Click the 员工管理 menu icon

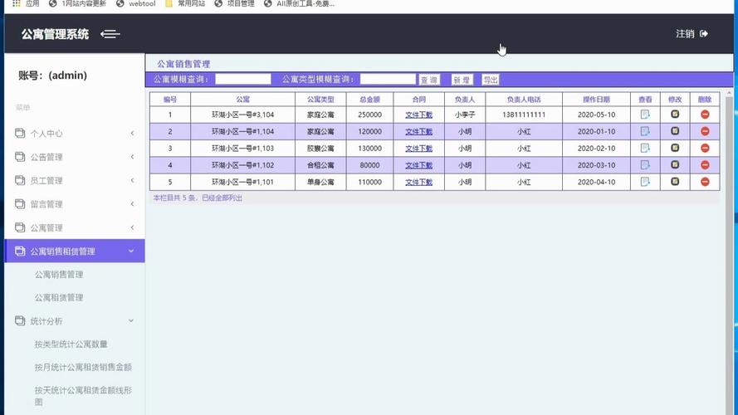tap(20, 180)
